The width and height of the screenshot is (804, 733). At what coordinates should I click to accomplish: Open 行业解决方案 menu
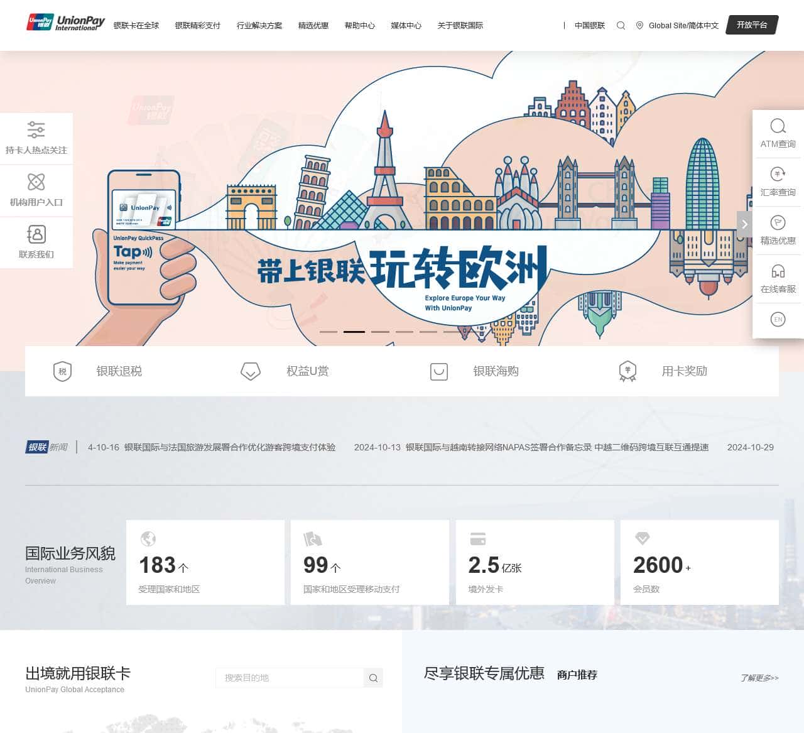(259, 26)
